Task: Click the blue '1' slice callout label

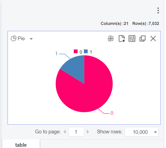Action: pos(56,53)
